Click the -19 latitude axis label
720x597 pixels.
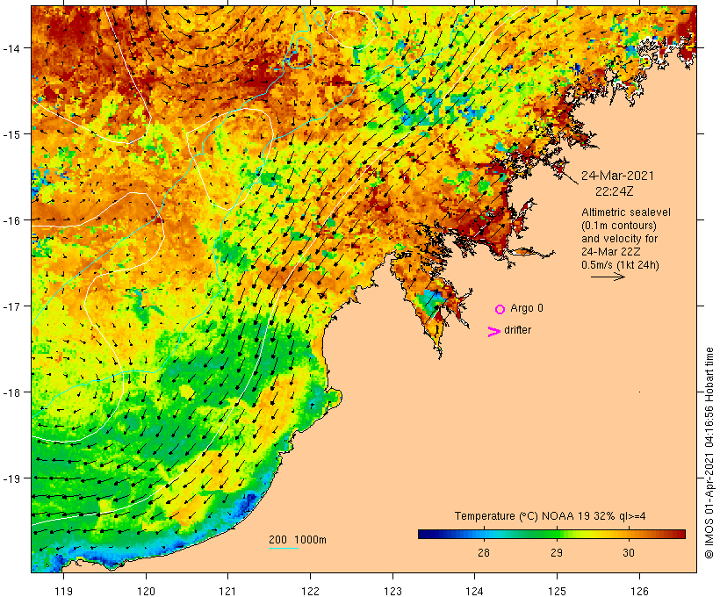point(11,478)
